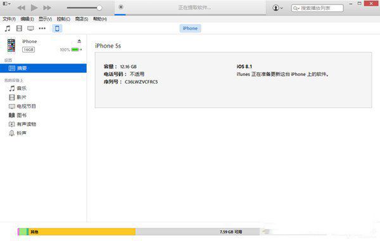
Task: Eject the iPhone using the eject icon
Action: coord(79,41)
